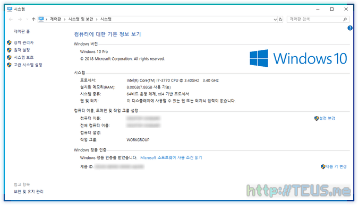
Task: Select the 8.00GB RAM value text
Action: (149, 87)
